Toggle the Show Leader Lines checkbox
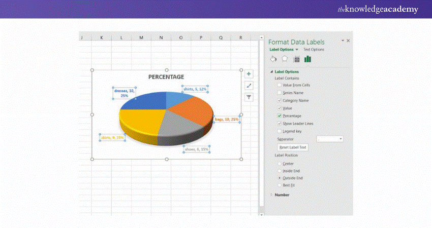Image resolution: width=432 pixels, height=228 pixels. tap(280, 124)
